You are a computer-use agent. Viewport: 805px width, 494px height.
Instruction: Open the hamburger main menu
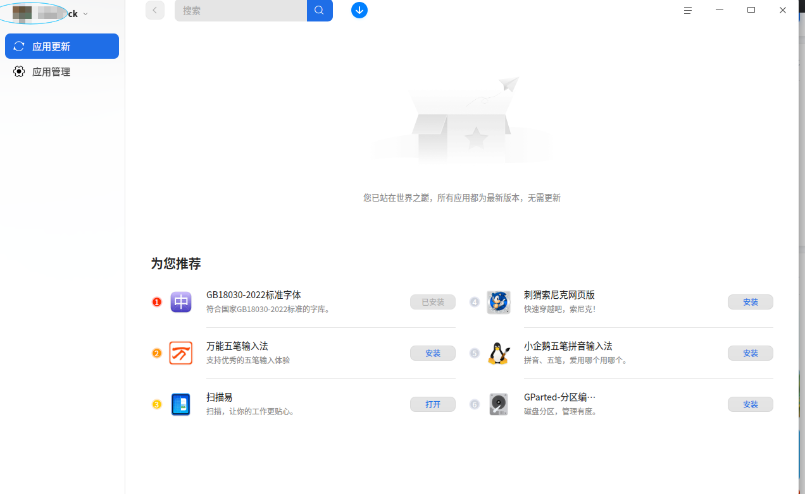pos(688,10)
